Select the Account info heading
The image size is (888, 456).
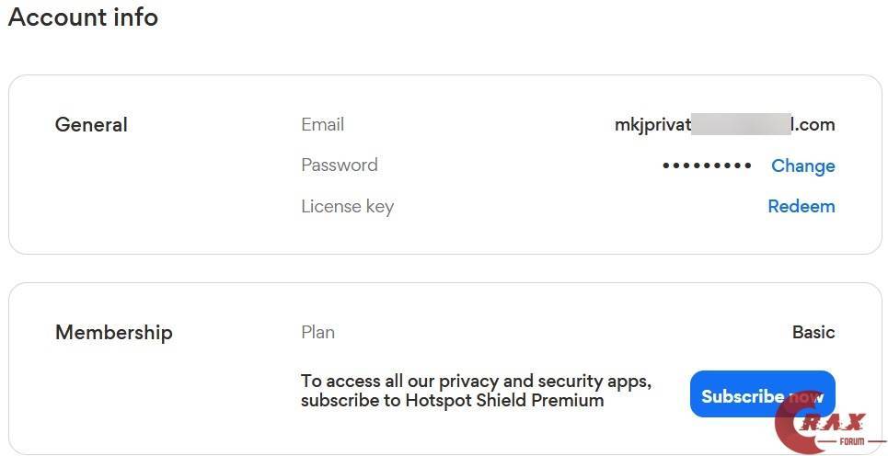[x=83, y=17]
